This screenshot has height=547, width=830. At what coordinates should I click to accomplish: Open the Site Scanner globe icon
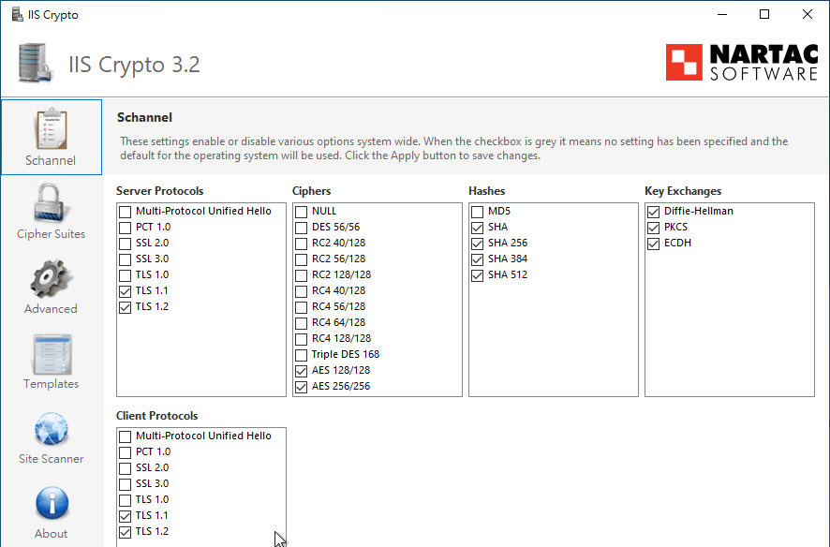pyautogui.click(x=51, y=429)
